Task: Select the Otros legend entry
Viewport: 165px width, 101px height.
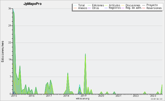Action: click(x=93, y=8)
